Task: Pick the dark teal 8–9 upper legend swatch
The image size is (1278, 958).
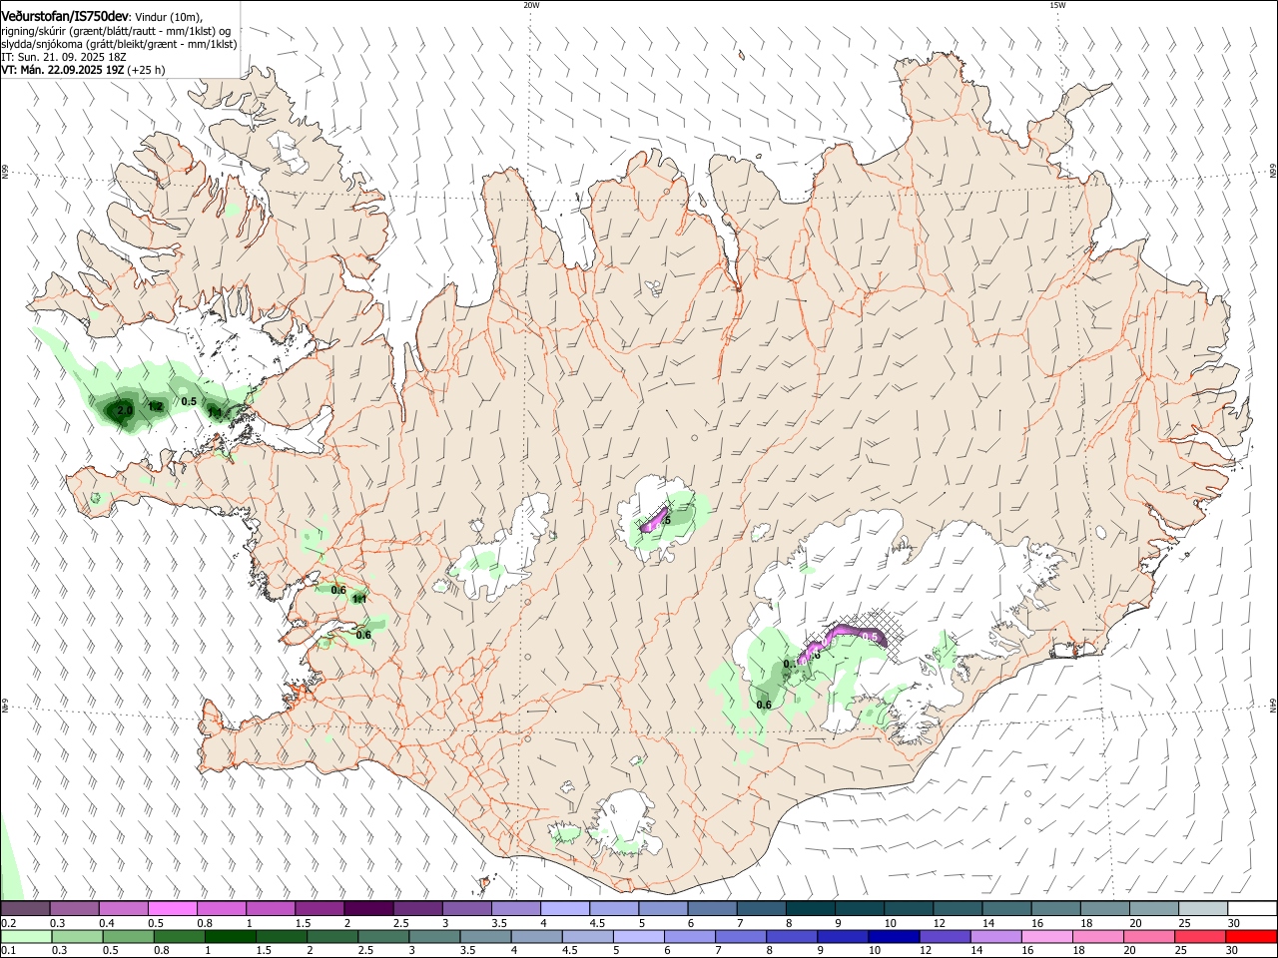Action: click(x=810, y=909)
